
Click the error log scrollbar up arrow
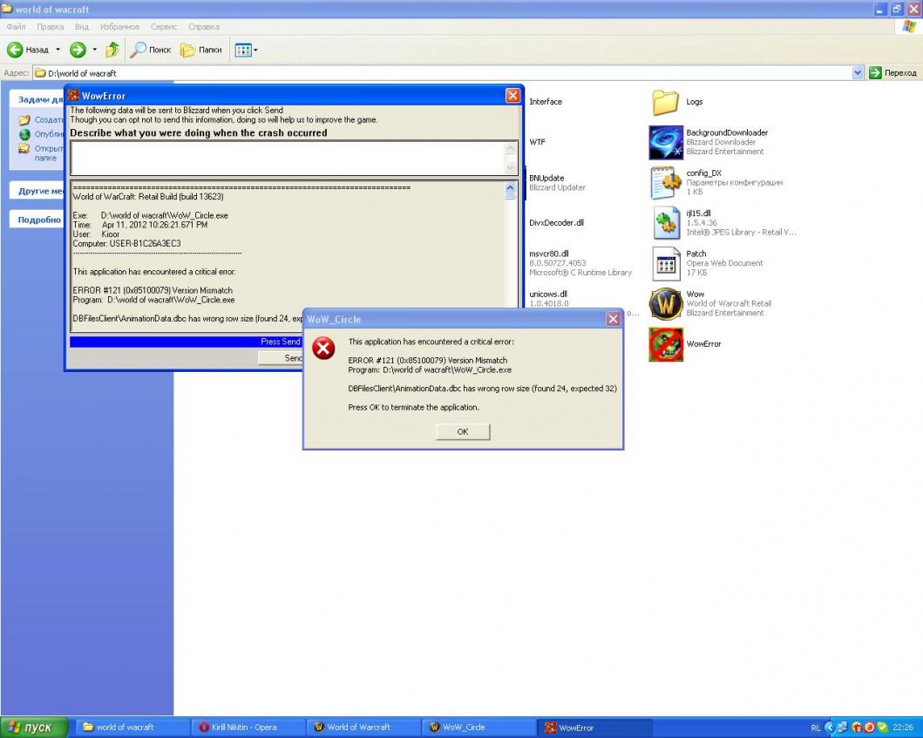511,188
